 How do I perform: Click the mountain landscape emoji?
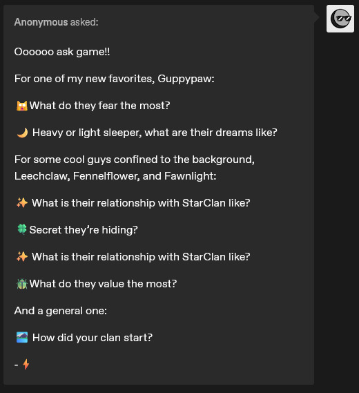[x=22, y=337]
